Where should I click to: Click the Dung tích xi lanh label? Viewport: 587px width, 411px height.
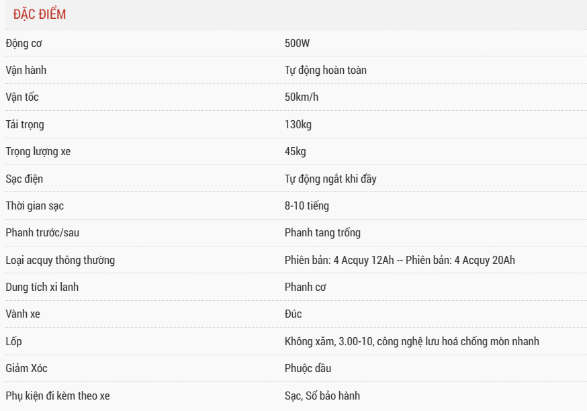42,287
